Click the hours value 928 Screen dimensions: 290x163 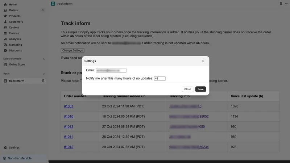233,147
